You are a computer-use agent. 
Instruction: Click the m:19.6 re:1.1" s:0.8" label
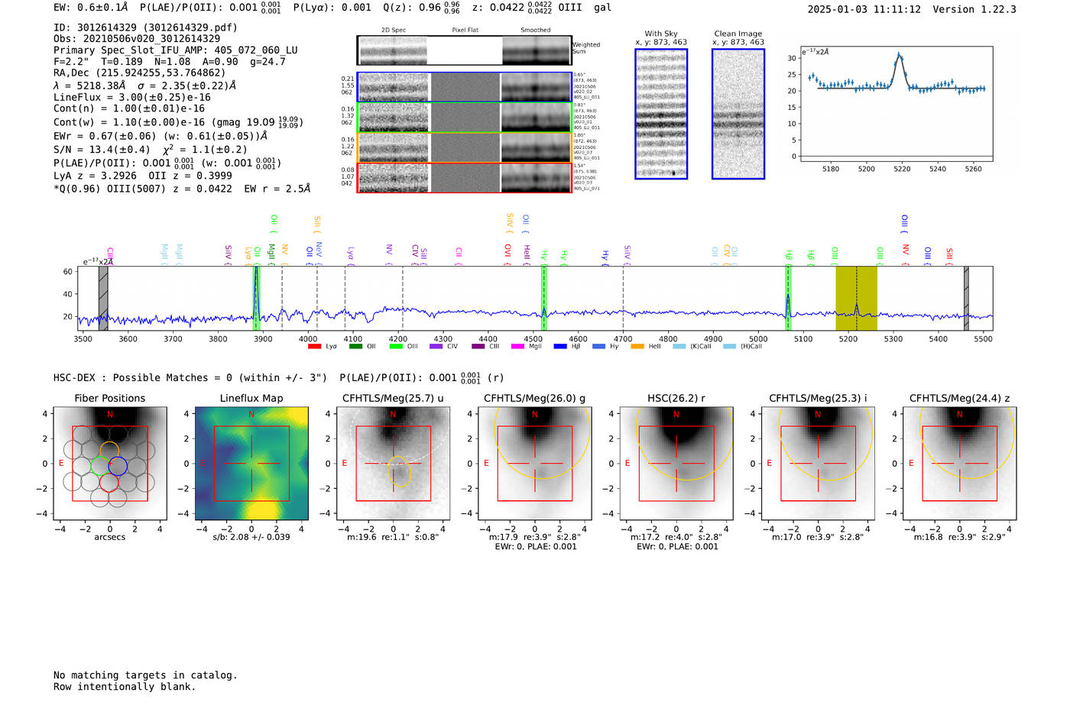pyautogui.click(x=393, y=537)
